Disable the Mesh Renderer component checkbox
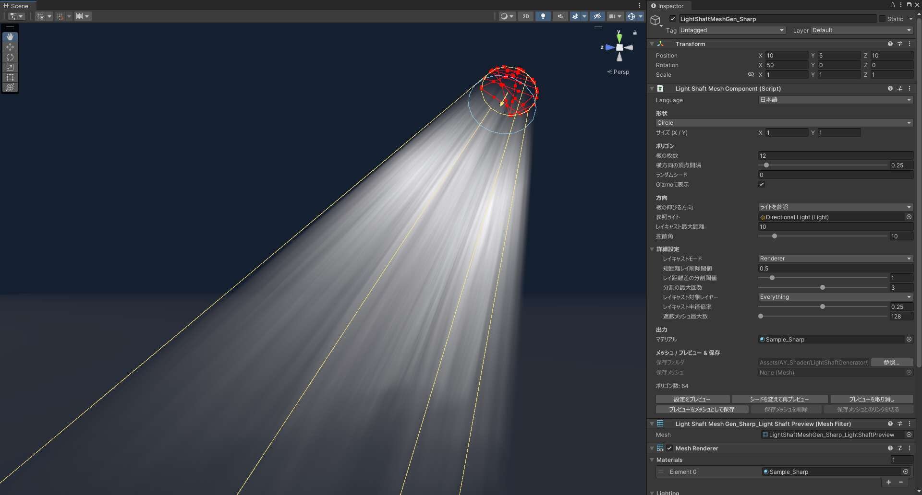Screen dimensions: 922x495 click(x=669, y=448)
